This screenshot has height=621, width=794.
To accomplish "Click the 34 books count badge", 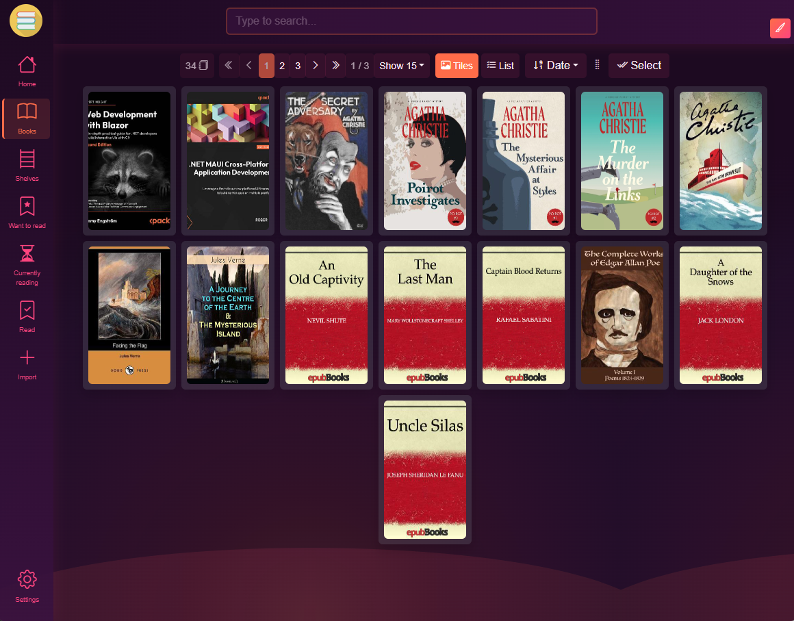I will (x=196, y=66).
